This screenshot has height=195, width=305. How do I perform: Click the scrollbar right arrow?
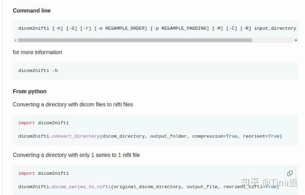tap(296, 40)
